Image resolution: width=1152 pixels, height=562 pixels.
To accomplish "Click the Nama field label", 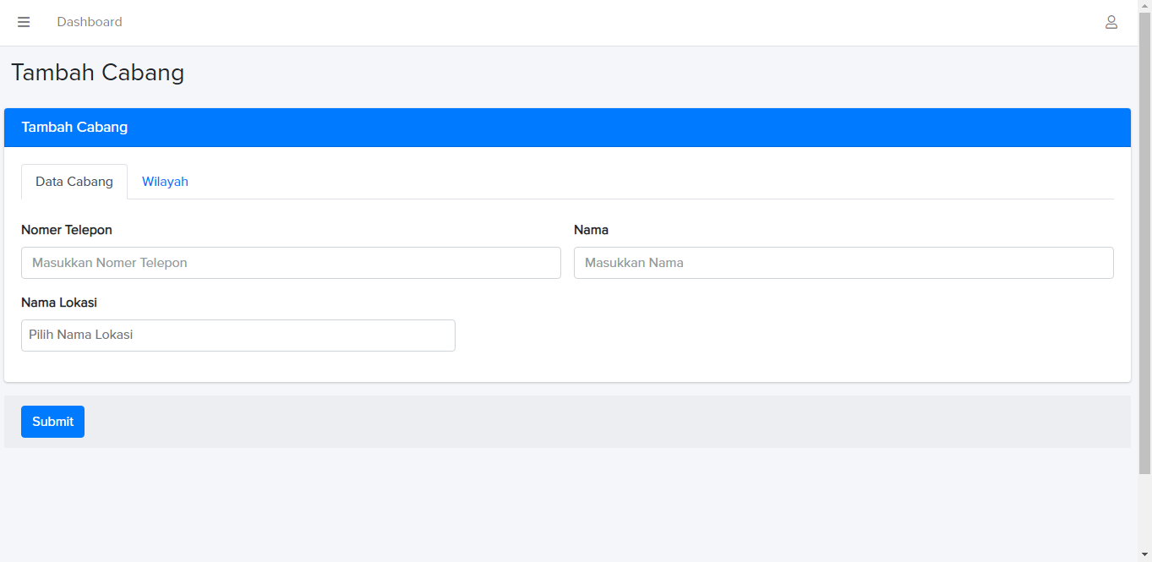I will [x=591, y=230].
